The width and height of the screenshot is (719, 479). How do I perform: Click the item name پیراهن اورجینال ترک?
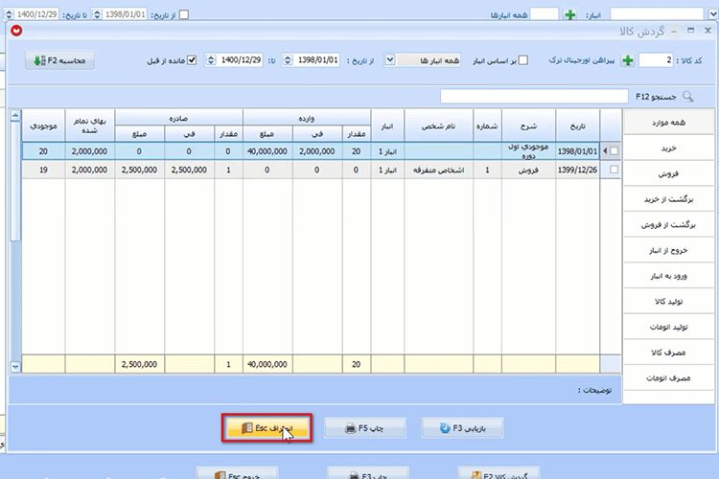click(582, 60)
